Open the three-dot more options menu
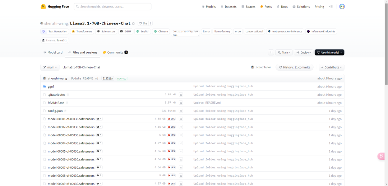 (x=271, y=53)
